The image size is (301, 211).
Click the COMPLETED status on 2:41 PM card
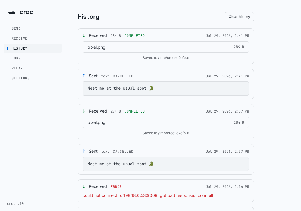134,36
